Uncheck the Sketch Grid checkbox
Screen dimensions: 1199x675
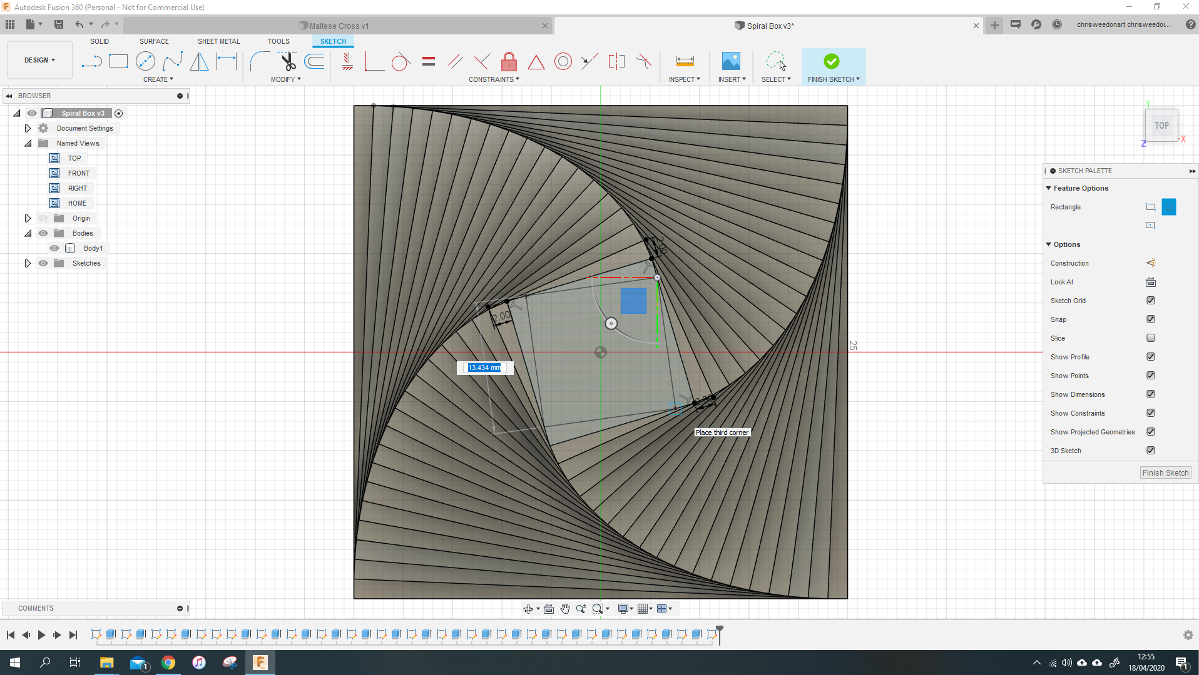(x=1150, y=301)
